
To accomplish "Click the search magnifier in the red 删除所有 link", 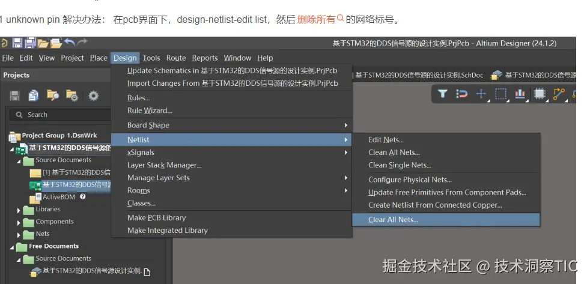I will tap(340, 17).
